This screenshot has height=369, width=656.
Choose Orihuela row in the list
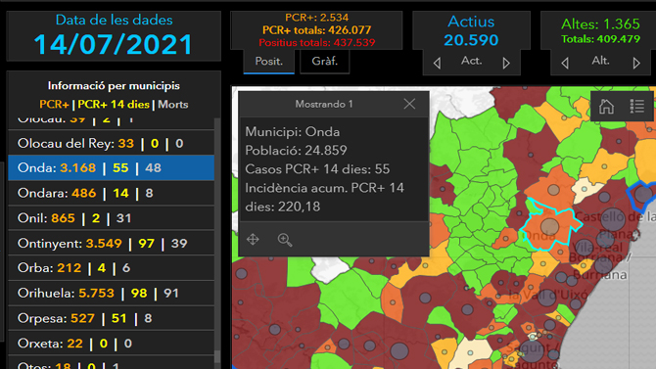pos(112,293)
